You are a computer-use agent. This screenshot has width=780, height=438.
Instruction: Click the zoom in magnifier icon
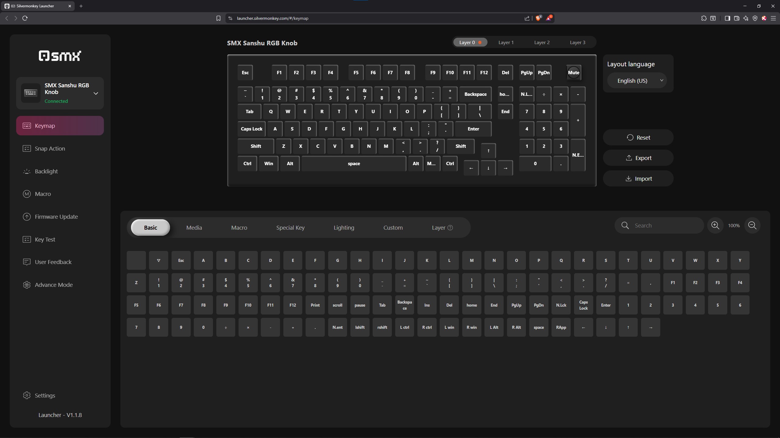[x=715, y=225]
